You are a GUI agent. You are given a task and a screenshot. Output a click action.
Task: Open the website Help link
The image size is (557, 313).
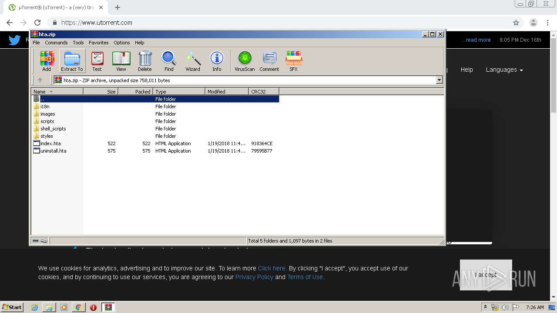[x=467, y=70]
